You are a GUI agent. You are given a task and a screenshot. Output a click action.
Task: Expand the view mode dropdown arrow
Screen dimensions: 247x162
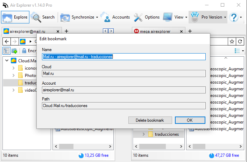tap(243, 51)
